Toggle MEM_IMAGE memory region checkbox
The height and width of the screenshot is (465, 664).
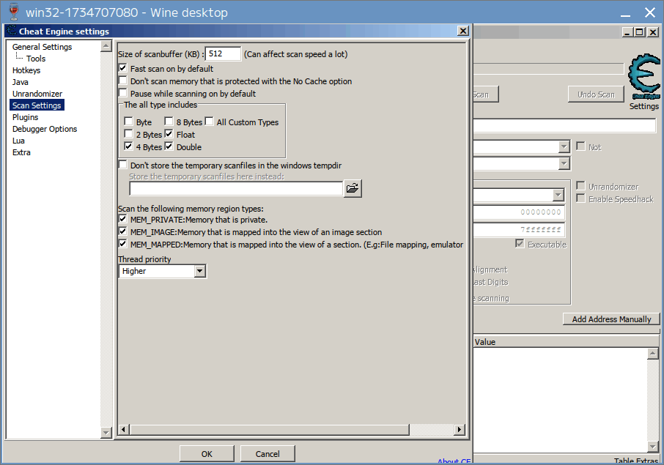(123, 231)
